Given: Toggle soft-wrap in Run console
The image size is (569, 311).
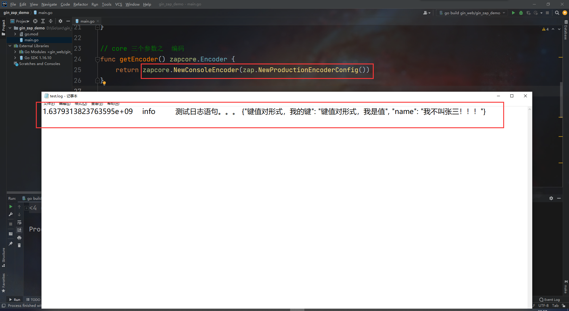Looking at the screenshot, I should [19, 222].
